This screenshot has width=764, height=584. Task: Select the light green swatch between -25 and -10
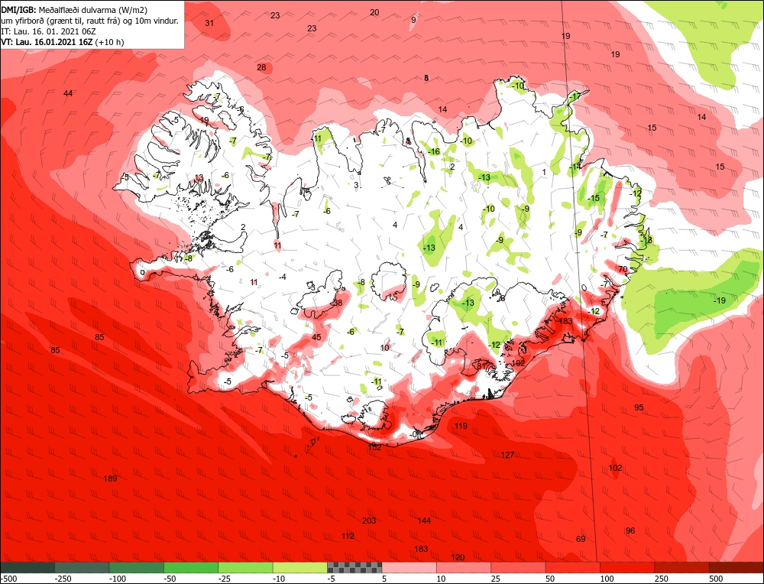245,567
